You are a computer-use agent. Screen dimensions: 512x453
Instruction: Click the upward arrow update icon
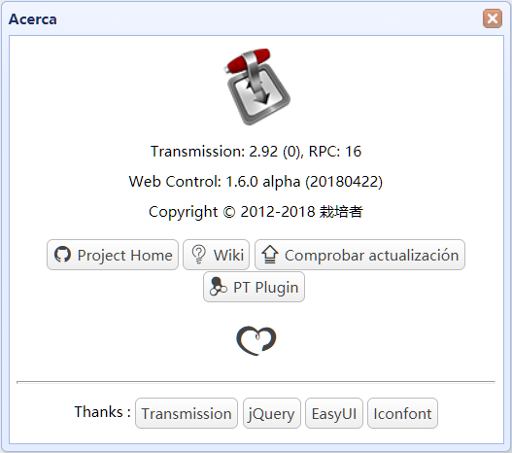coord(270,255)
